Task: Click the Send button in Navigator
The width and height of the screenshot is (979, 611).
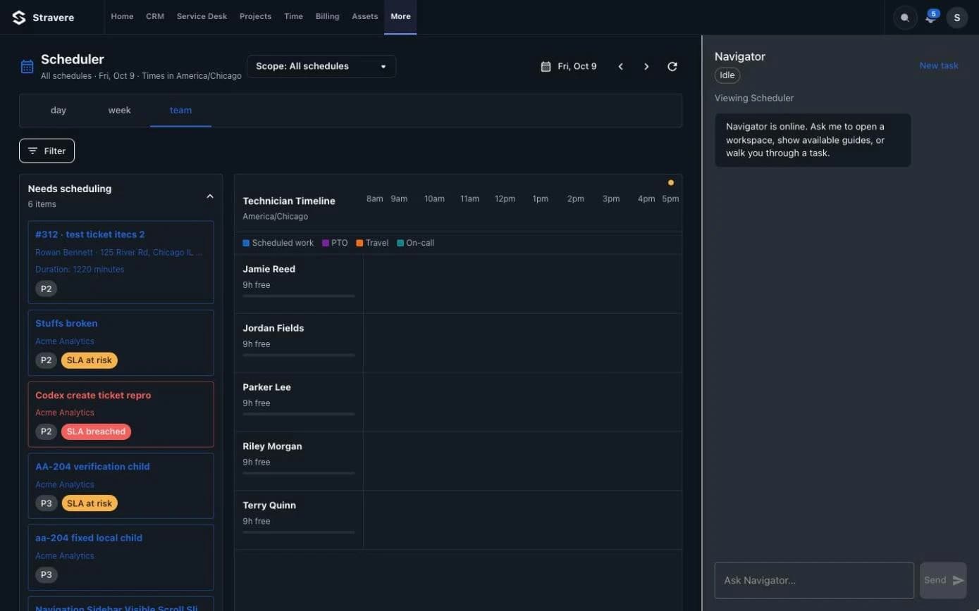Action: 943,581
